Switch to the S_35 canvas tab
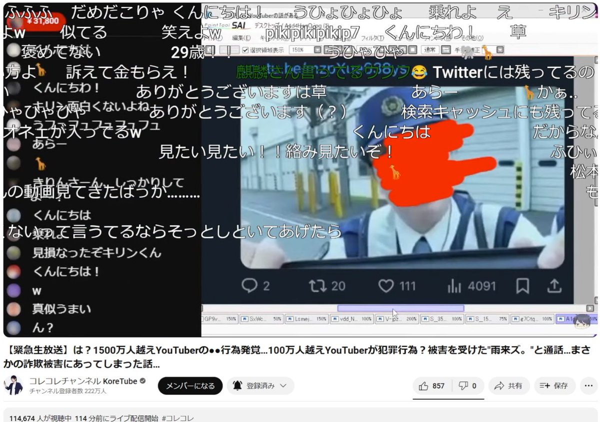 click(x=441, y=318)
